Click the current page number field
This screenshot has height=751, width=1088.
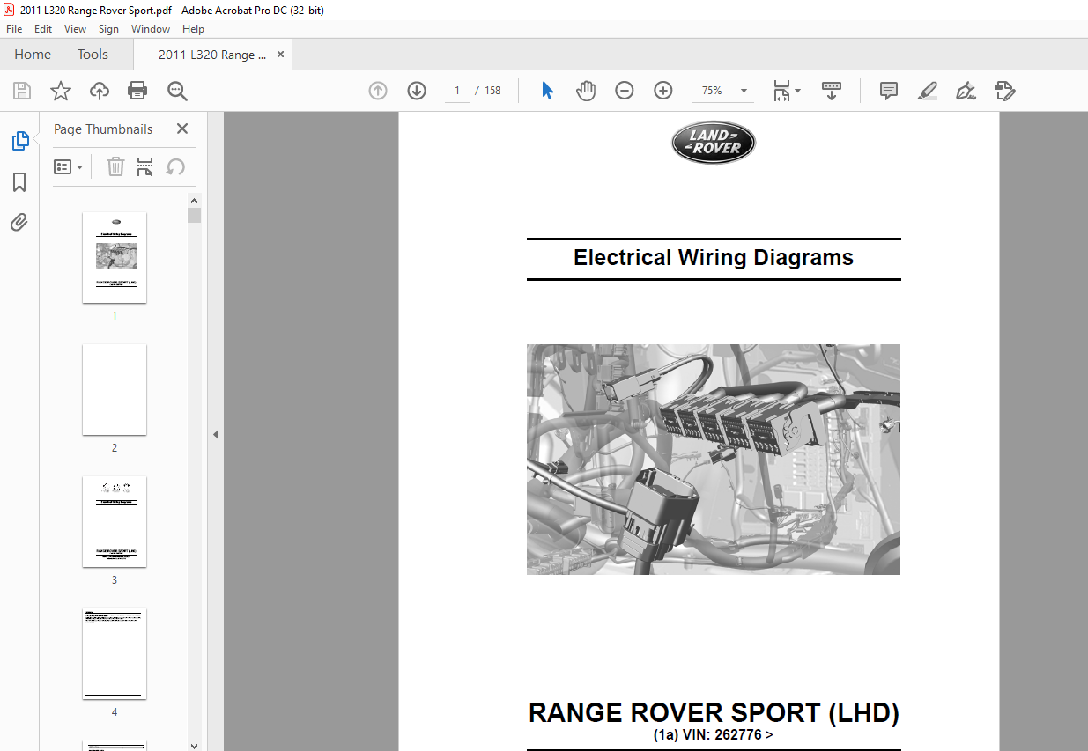point(457,91)
